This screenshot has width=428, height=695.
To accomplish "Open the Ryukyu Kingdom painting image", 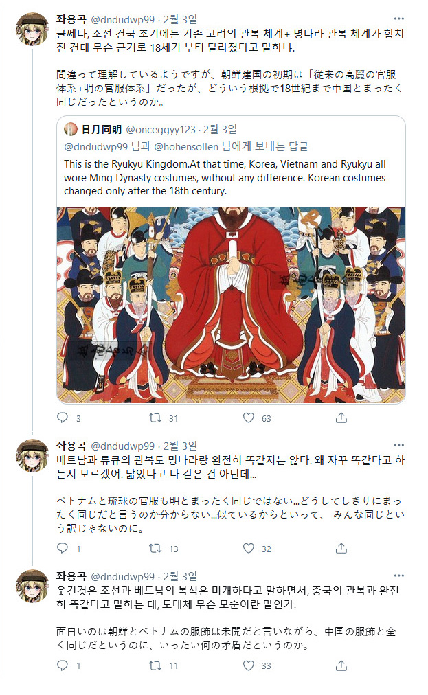I will (231, 305).
